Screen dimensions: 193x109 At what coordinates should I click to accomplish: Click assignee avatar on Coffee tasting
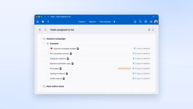click(64, 78)
